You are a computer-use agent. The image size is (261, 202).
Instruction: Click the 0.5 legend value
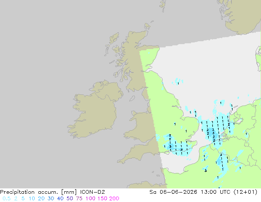[7, 199]
